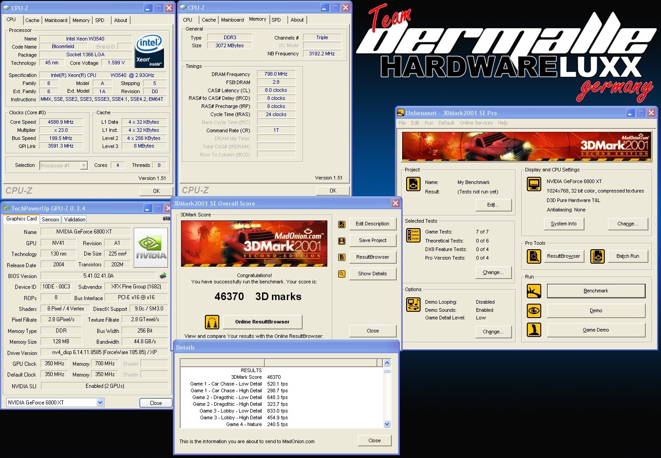The width and height of the screenshot is (661, 458).
Task: Click OK in the right CPU-Z window
Action: tap(333, 190)
